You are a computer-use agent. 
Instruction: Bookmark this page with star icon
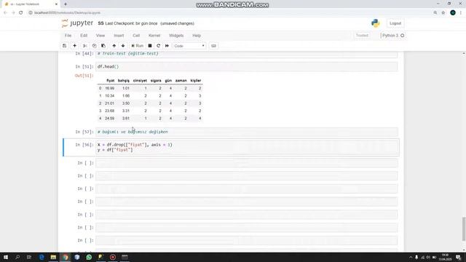point(443,13)
